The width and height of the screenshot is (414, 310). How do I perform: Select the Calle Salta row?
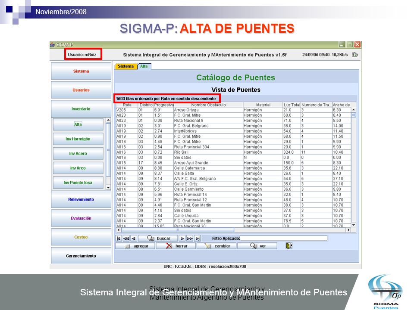[234, 173]
